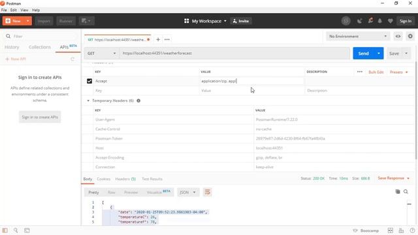
Task: Switch pane layout icon in status bar
Action: [391, 230]
